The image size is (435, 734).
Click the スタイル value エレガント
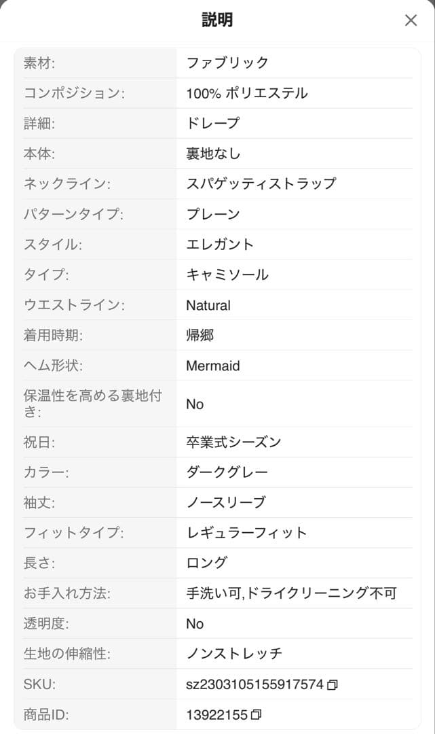click(220, 245)
